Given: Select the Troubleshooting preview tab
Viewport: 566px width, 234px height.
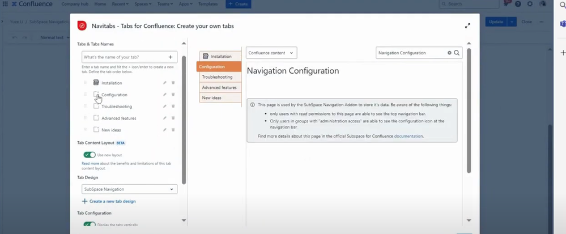Looking at the screenshot, I should point(220,77).
